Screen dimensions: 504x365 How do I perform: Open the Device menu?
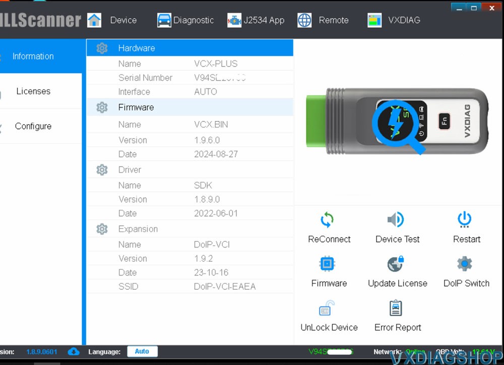click(123, 20)
